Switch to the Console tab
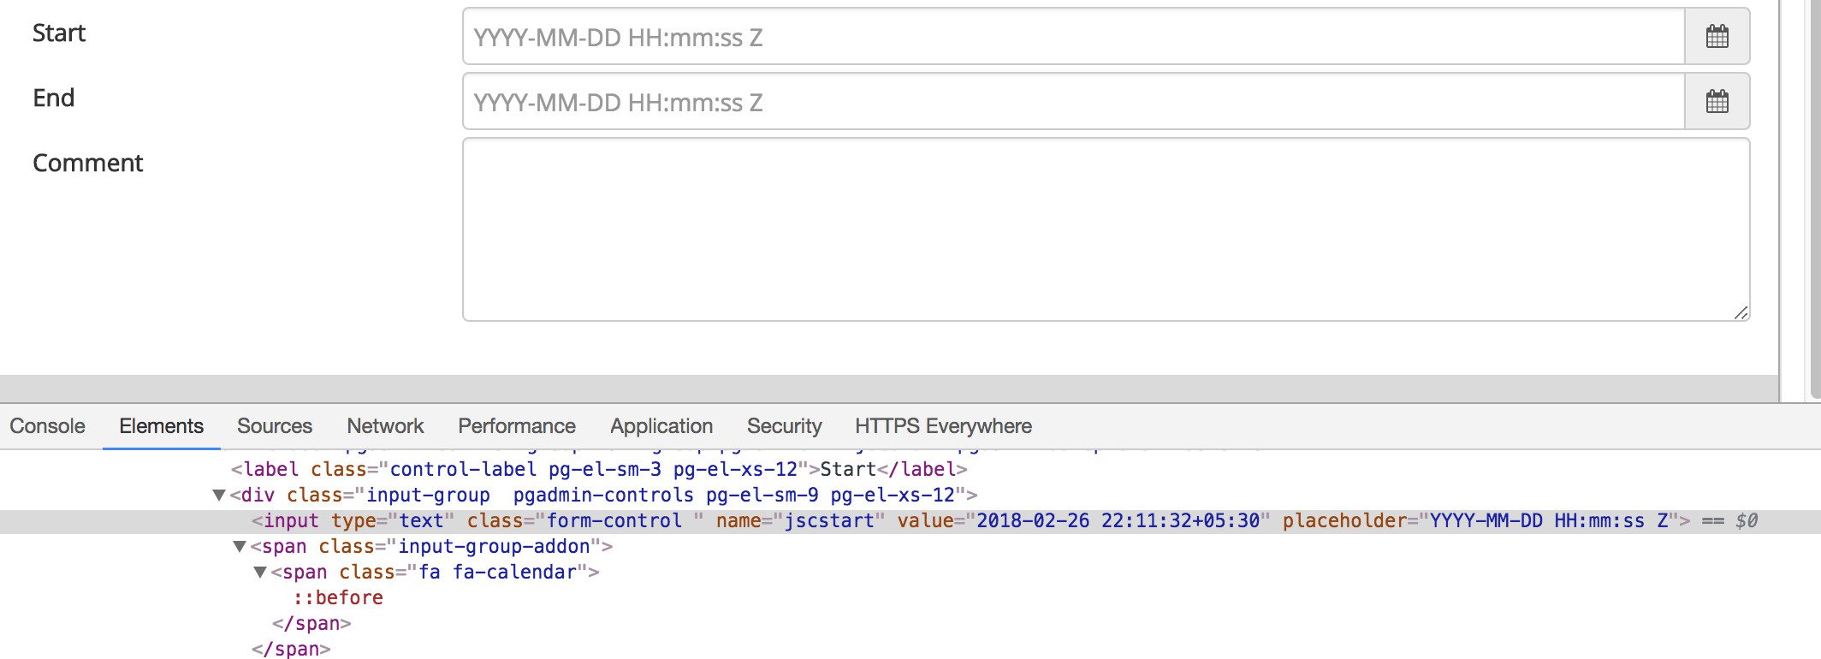1821x659 pixels. tap(48, 426)
